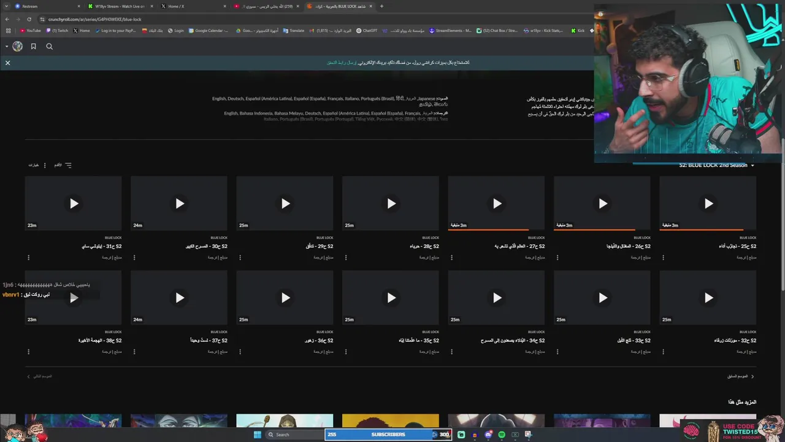Screen dimensions: 785x442
Task: Click the browser back arrow
Action: tap(7, 19)
